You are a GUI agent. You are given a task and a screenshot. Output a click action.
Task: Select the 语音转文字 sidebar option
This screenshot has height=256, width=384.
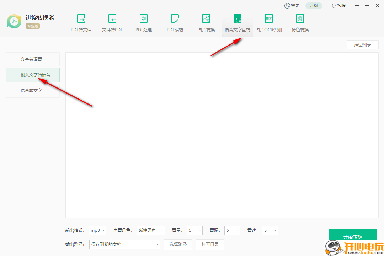click(32, 90)
